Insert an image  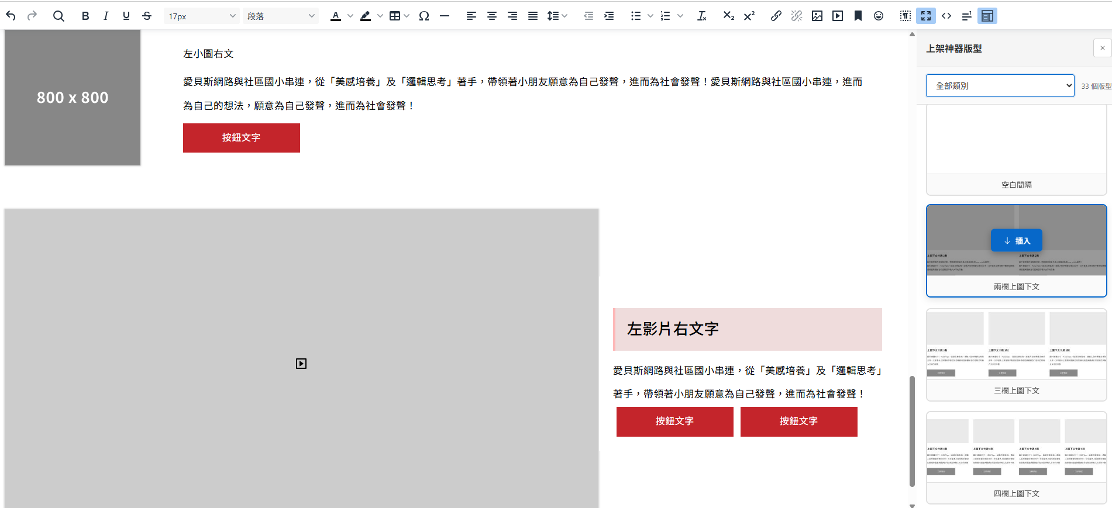pyautogui.click(x=817, y=16)
